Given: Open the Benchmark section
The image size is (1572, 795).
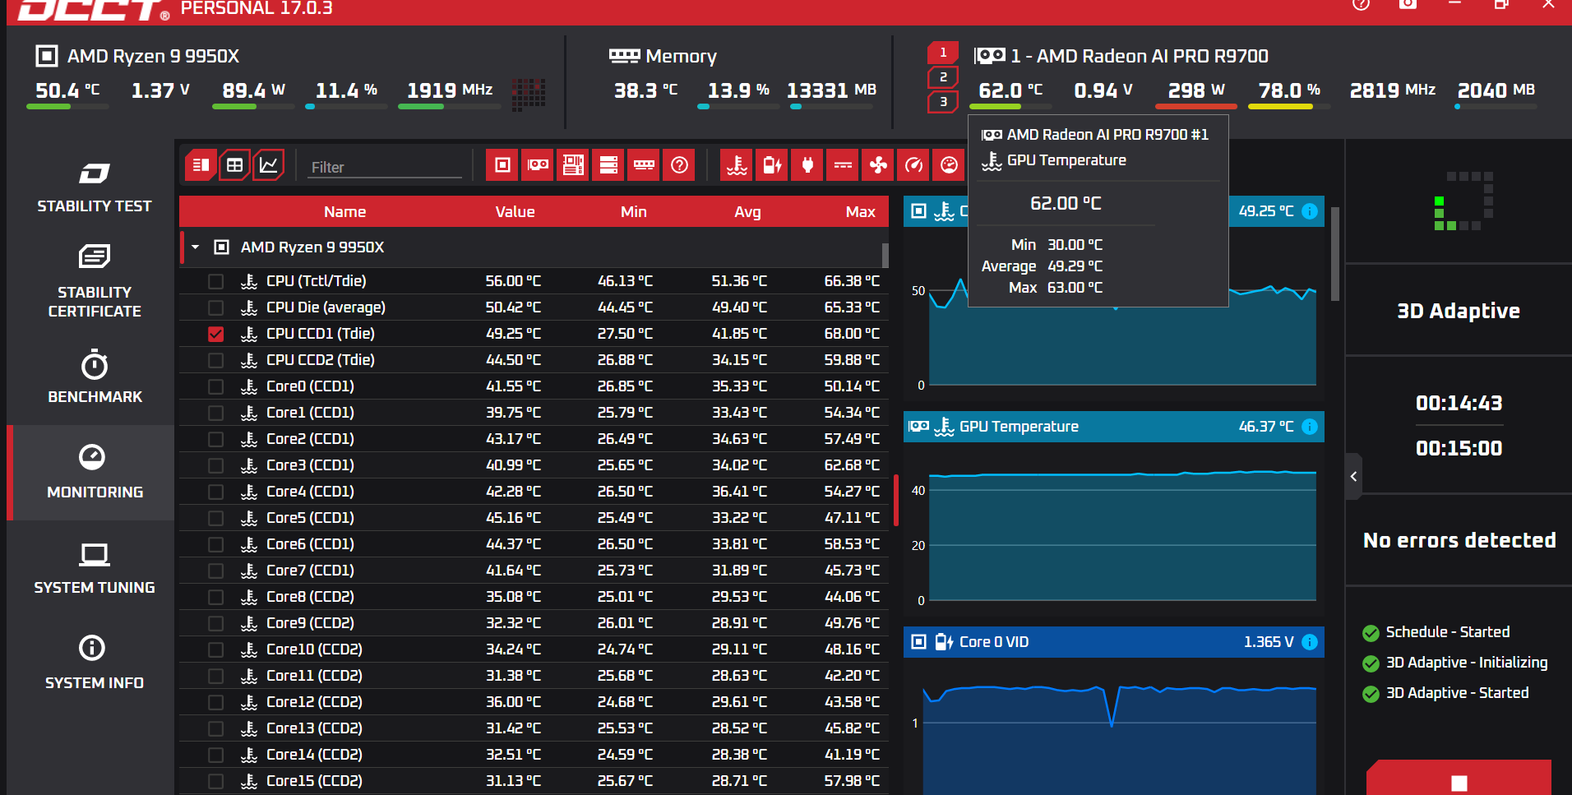Looking at the screenshot, I should point(95,377).
